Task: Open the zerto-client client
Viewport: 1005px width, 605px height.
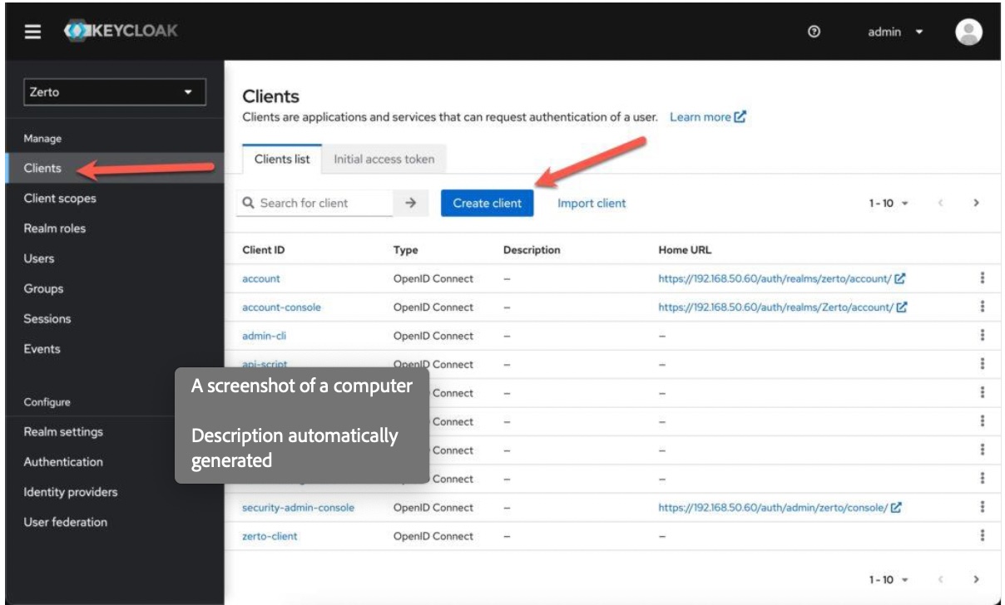Action: tap(270, 536)
